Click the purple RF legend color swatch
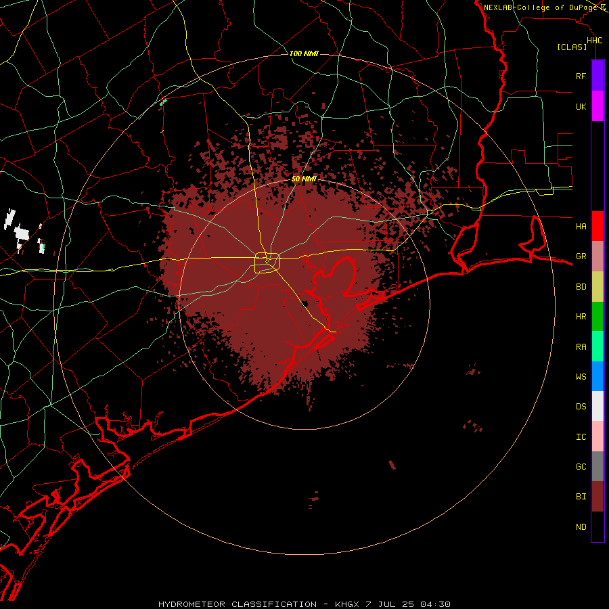This screenshot has height=609, width=609. [x=597, y=76]
